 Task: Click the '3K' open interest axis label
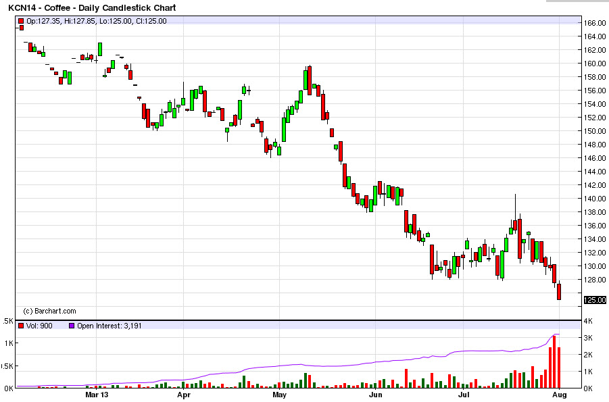(x=589, y=338)
